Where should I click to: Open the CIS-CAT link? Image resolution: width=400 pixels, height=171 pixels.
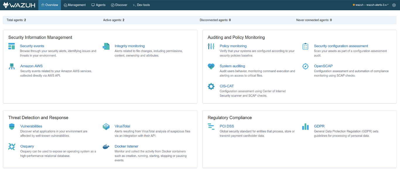pos(227,86)
